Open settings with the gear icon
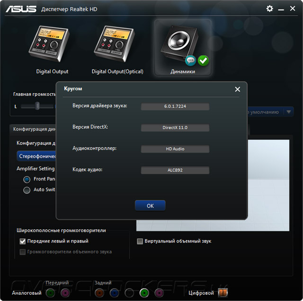303x301 pixels. (x=269, y=9)
